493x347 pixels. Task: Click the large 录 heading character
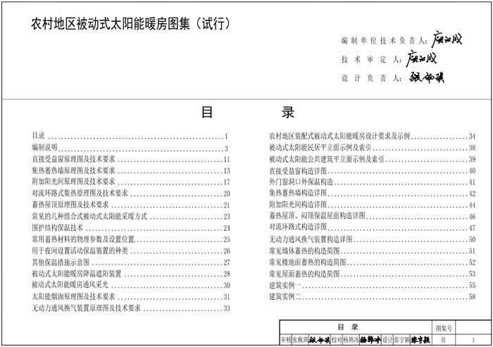point(287,112)
